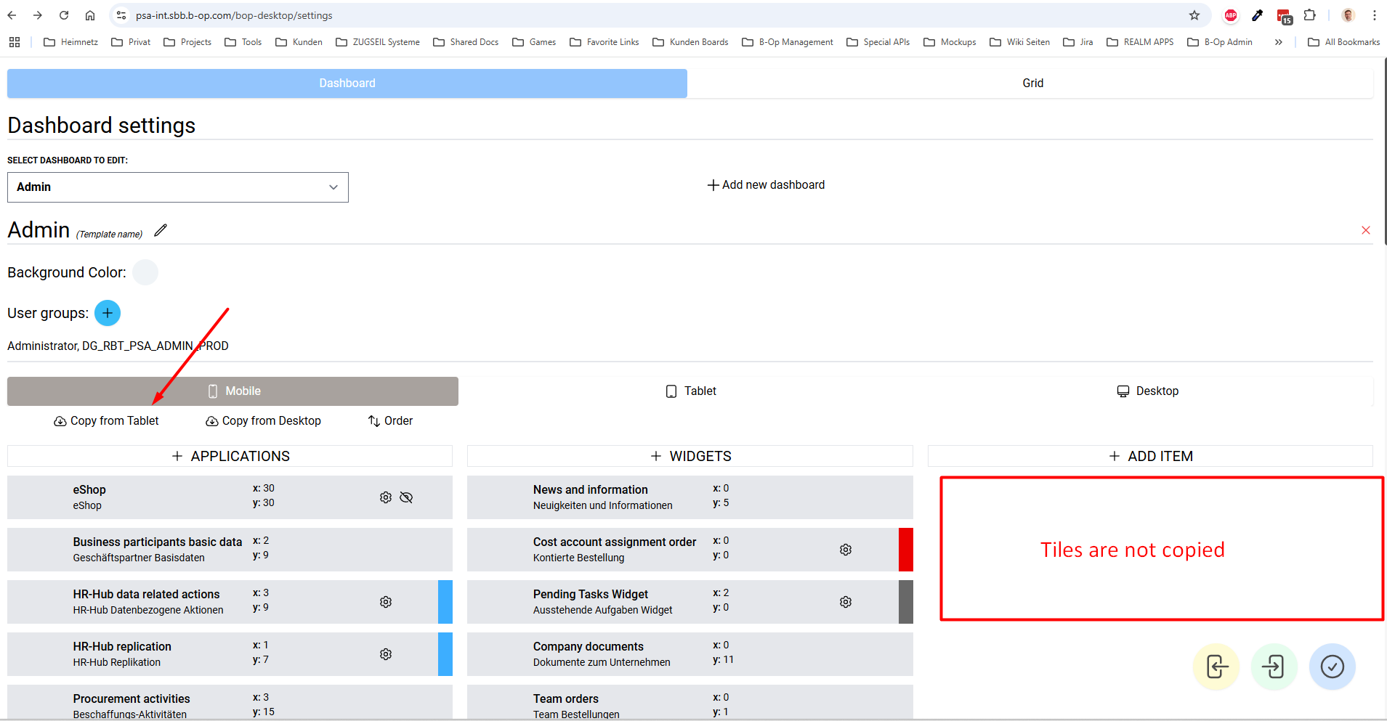Open settings gear for eShop application

coord(386,497)
